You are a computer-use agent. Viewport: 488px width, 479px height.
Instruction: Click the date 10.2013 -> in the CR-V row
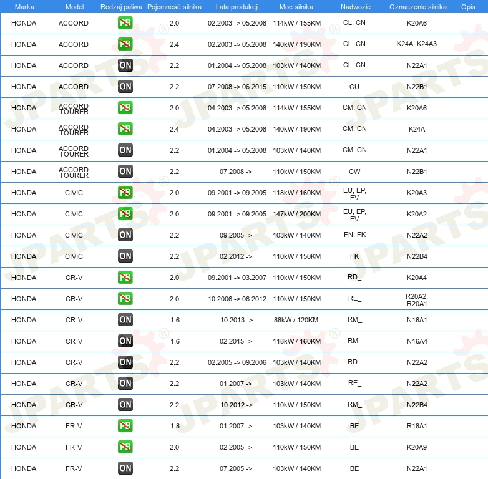click(237, 320)
